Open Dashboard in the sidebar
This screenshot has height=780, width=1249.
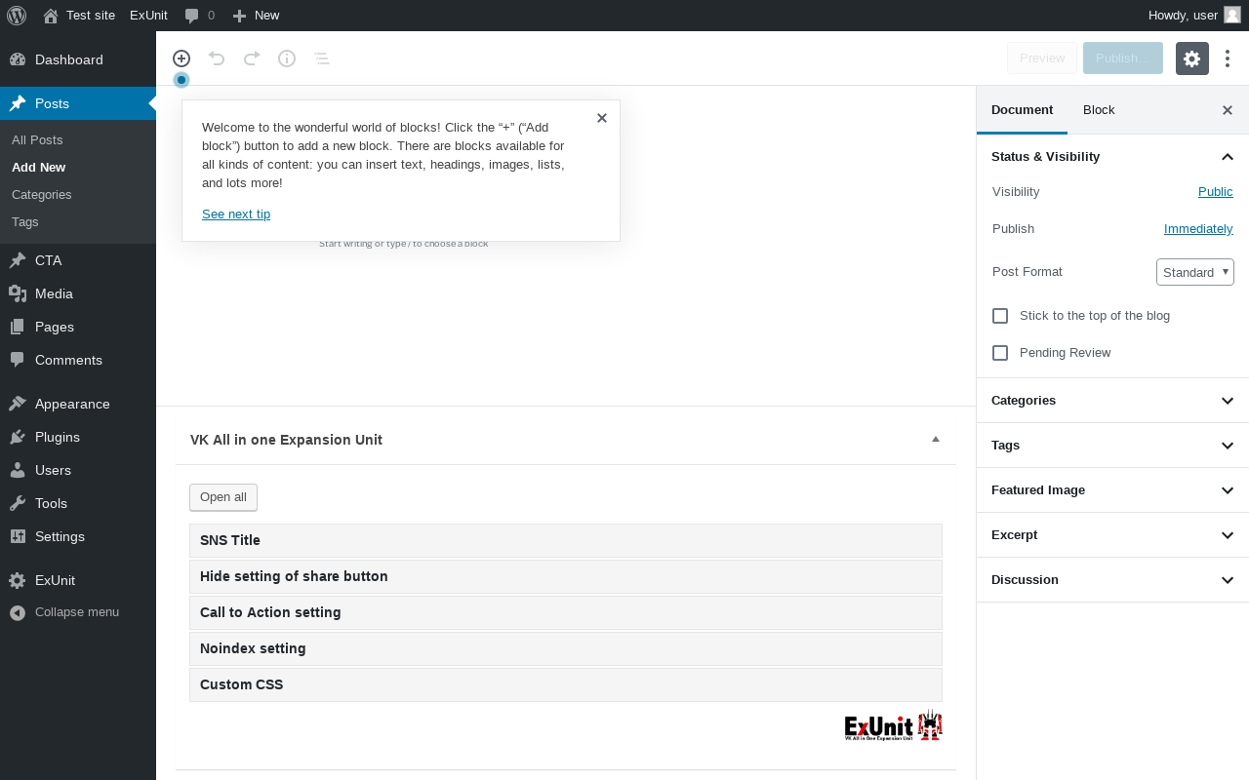tap(78, 59)
